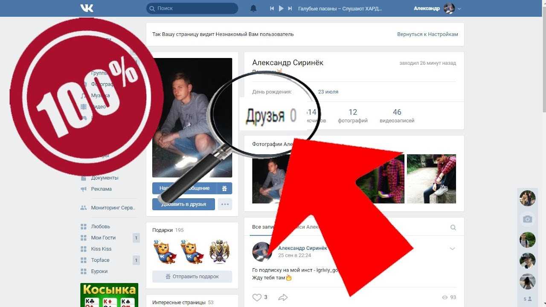This screenshot has width=546, height=307.
Task: Open the three-dots profile actions menu
Action: click(x=225, y=204)
